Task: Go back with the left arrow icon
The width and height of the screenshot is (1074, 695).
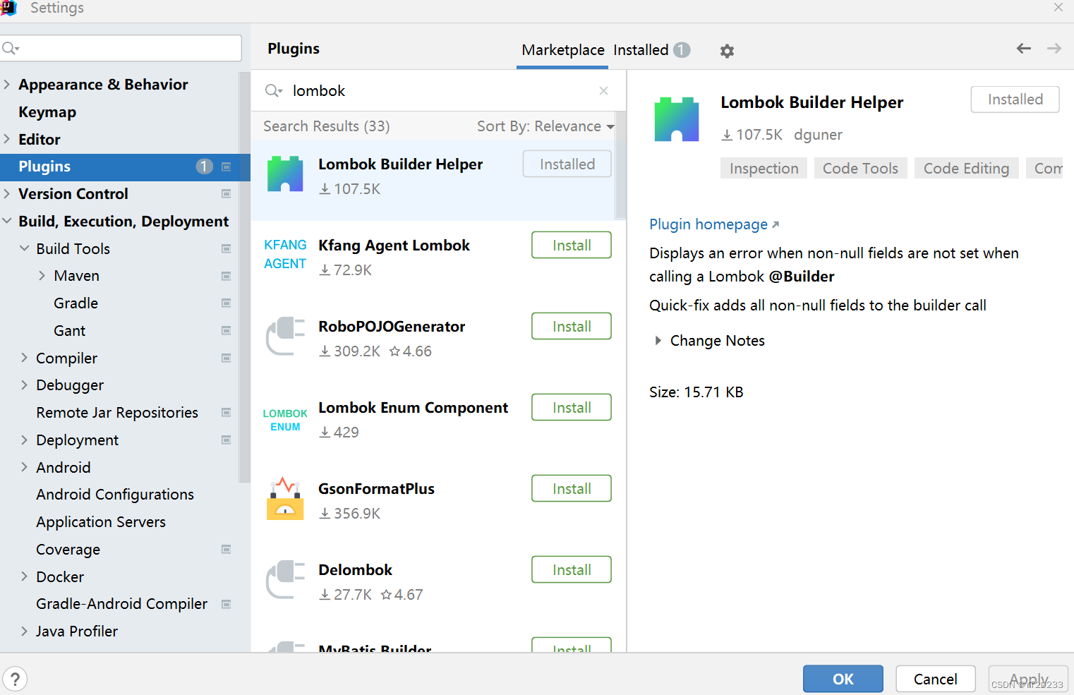Action: point(1024,48)
